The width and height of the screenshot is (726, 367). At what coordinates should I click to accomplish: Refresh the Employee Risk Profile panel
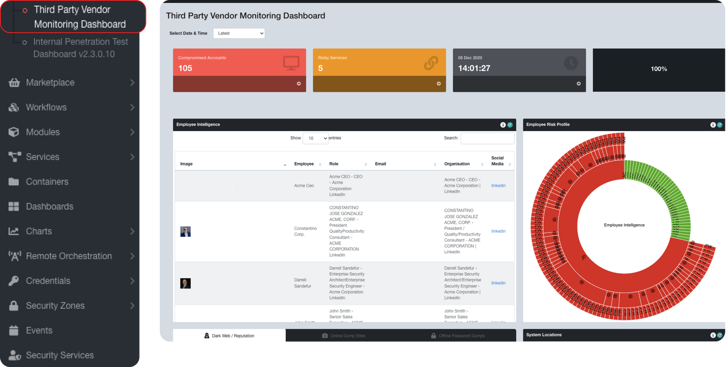point(720,125)
